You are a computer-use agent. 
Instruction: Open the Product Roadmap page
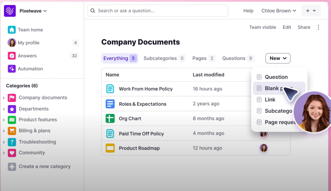(x=139, y=148)
